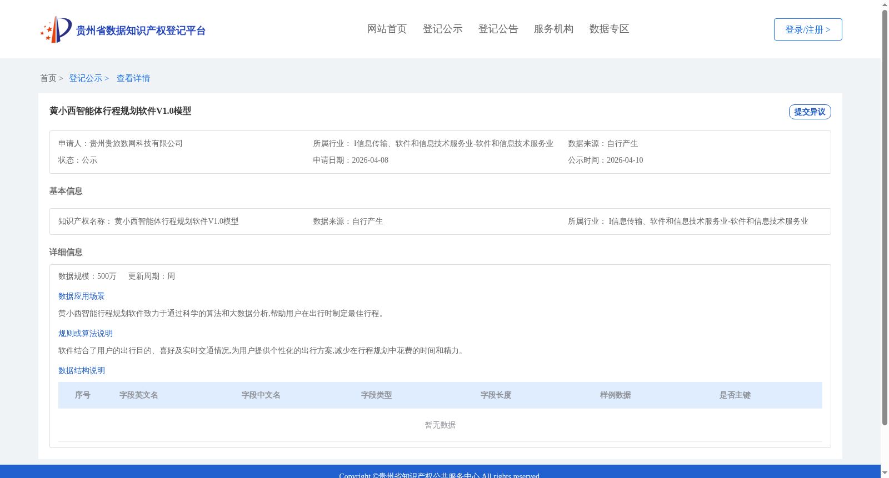Click 规则或算法说明 heading
This screenshot has width=889, height=478.
(86, 333)
